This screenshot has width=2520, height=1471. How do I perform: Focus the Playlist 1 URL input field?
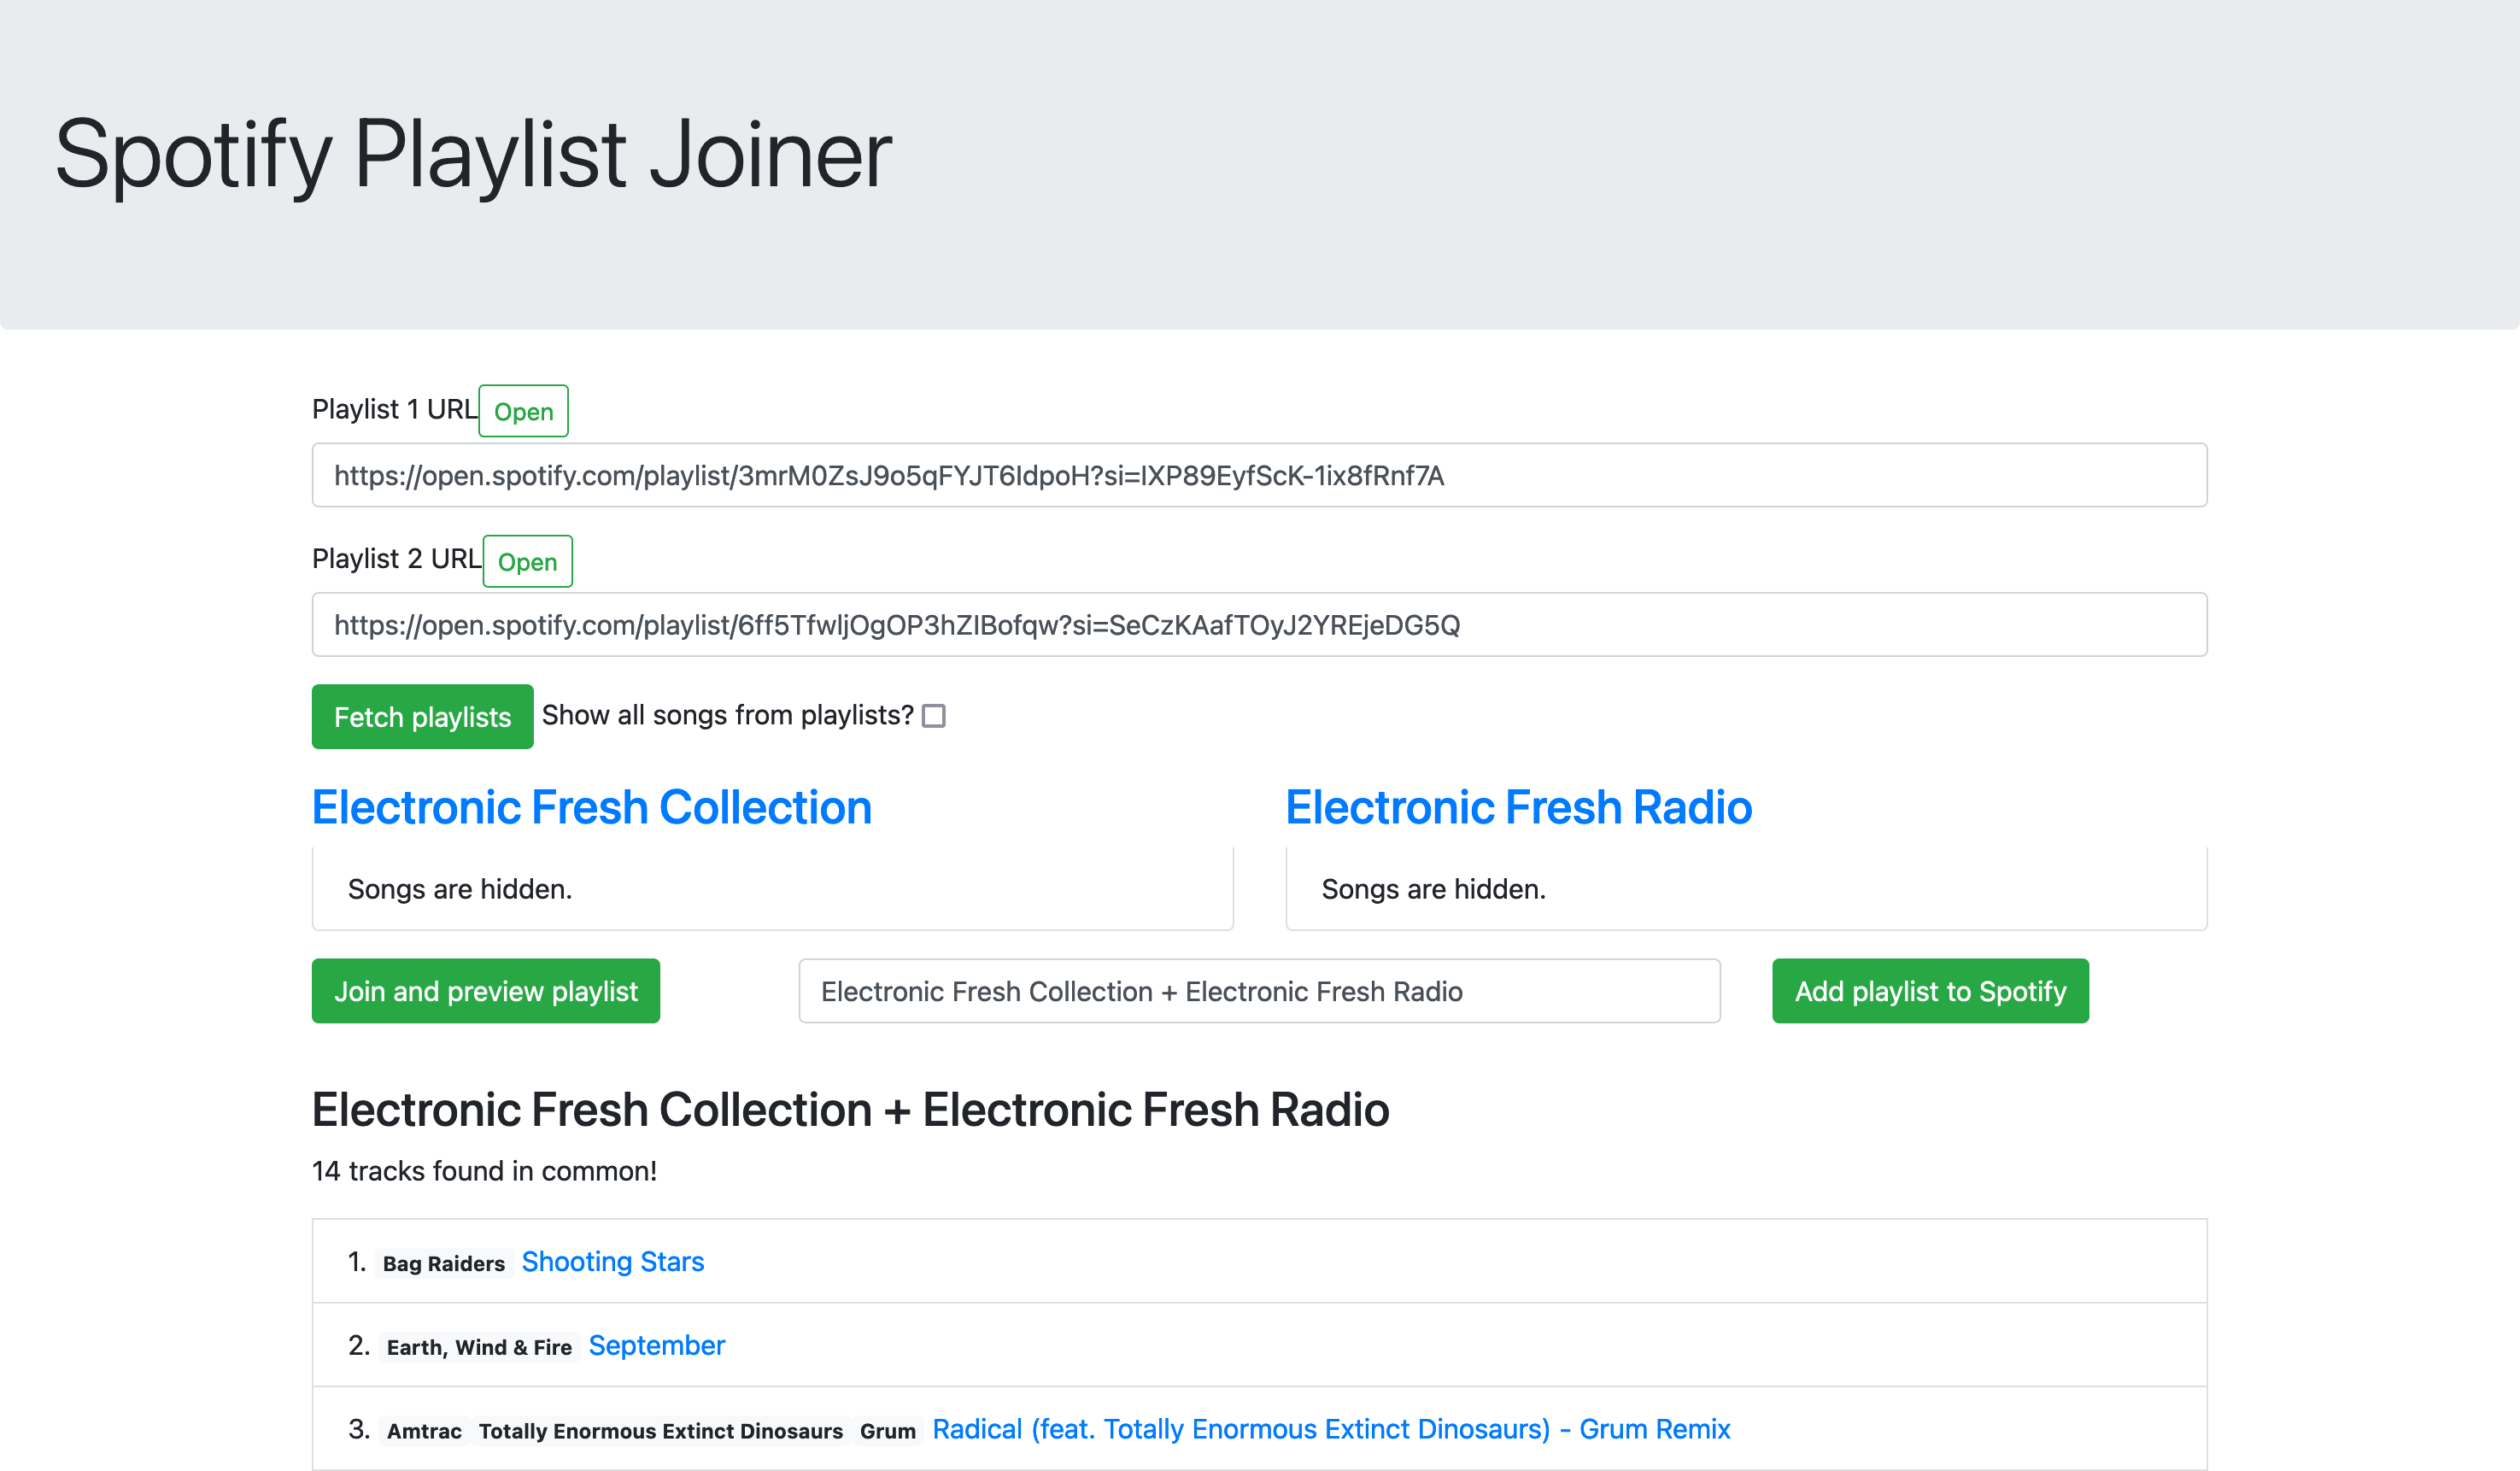coord(1258,475)
